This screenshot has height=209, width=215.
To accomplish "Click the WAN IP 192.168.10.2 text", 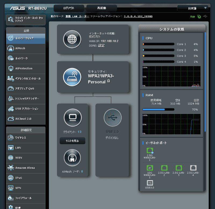I will pos(110,41).
